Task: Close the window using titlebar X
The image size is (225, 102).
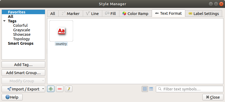Action: point(221,4)
